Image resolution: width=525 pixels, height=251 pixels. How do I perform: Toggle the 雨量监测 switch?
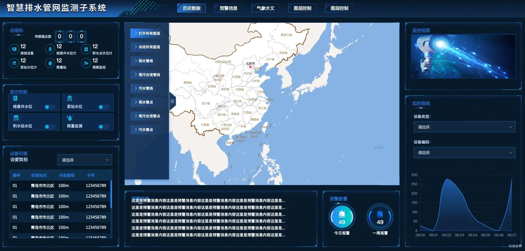(x=104, y=127)
